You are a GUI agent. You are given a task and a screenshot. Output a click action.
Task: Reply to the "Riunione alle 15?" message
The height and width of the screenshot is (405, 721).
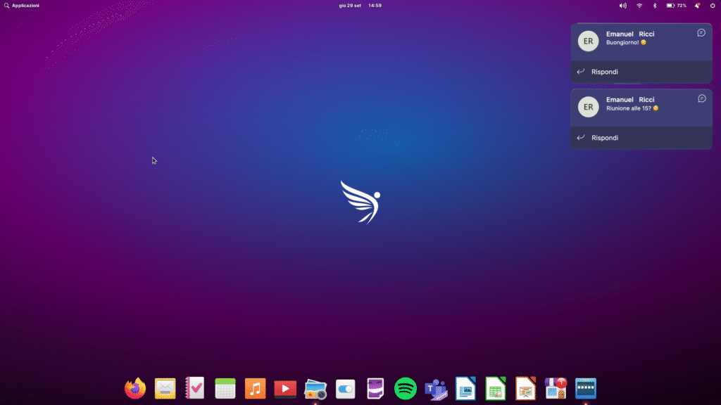click(605, 138)
